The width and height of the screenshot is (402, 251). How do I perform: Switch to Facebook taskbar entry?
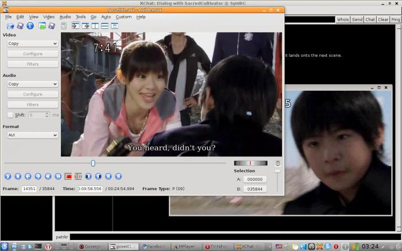155,246
